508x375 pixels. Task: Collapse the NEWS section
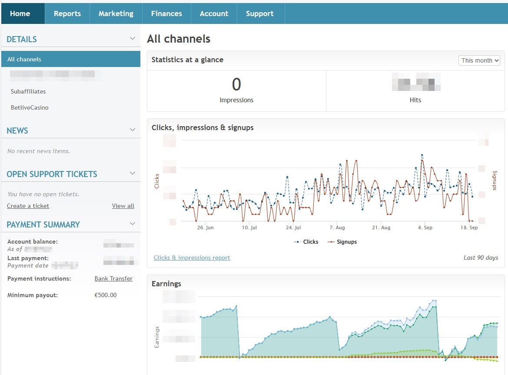click(x=133, y=129)
